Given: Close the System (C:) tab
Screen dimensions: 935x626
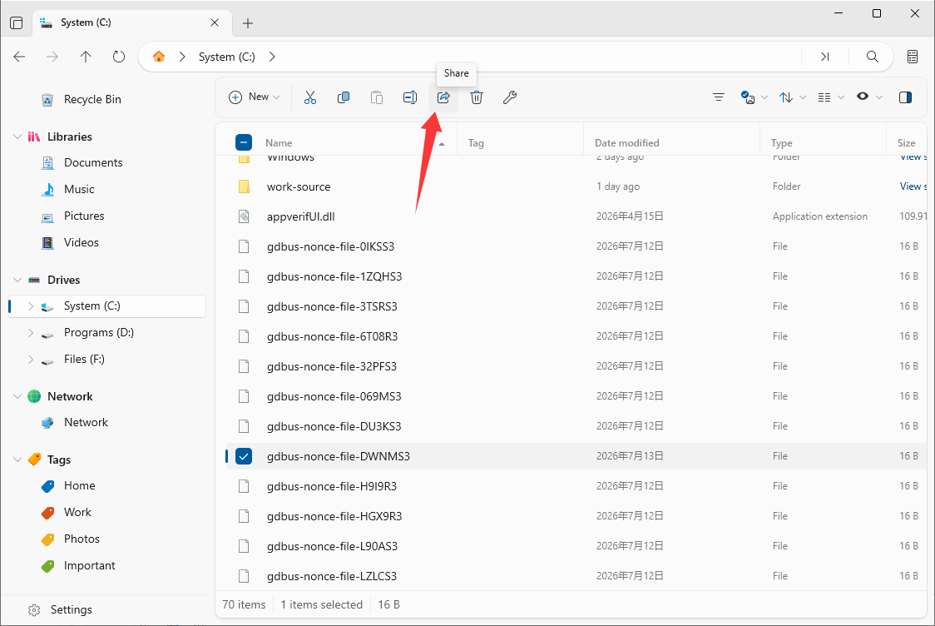Looking at the screenshot, I should (215, 22).
